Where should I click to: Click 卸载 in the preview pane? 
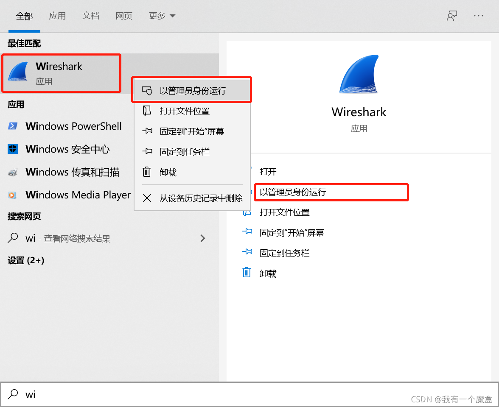pos(268,273)
